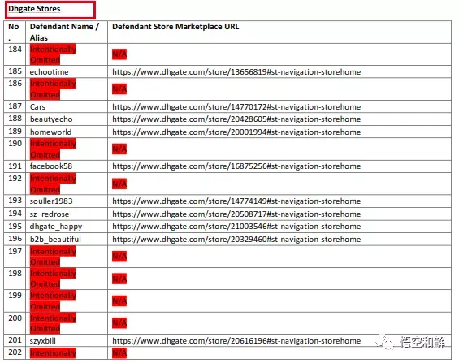Open the dhgate store 20329460 URL
Viewport: 459px width, 363px height.
(x=236, y=240)
